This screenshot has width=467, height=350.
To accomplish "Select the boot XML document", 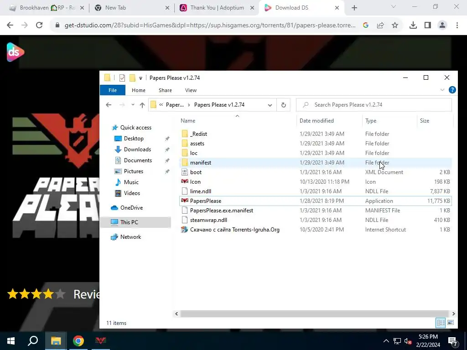I will [x=196, y=172].
